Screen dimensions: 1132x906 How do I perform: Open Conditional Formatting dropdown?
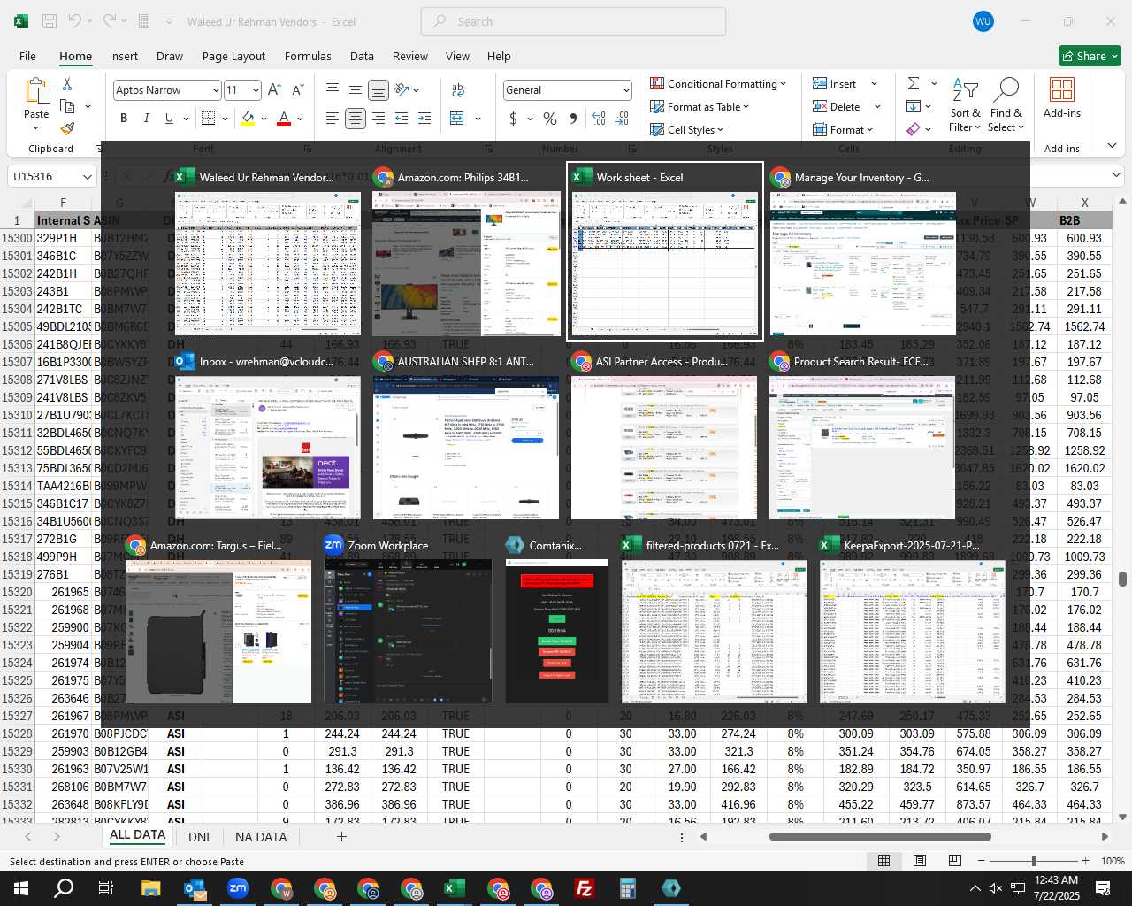coord(717,83)
